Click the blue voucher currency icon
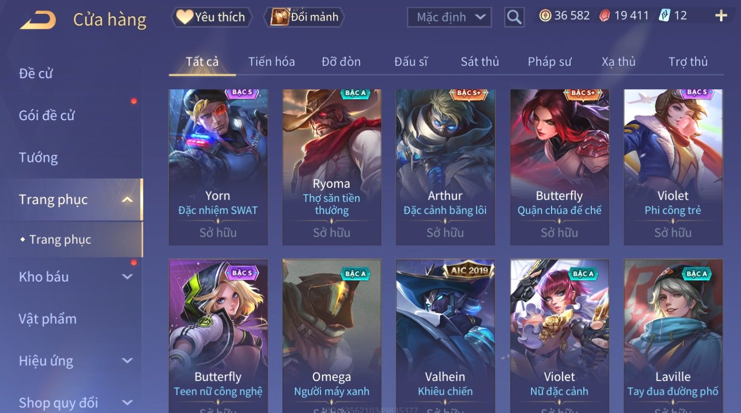741x413 pixels. point(664,16)
